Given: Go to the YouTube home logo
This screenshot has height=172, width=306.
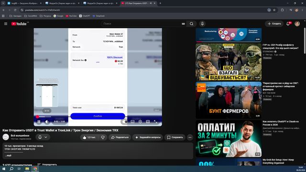Looking at the screenshot, I should (x=19, y=24).
